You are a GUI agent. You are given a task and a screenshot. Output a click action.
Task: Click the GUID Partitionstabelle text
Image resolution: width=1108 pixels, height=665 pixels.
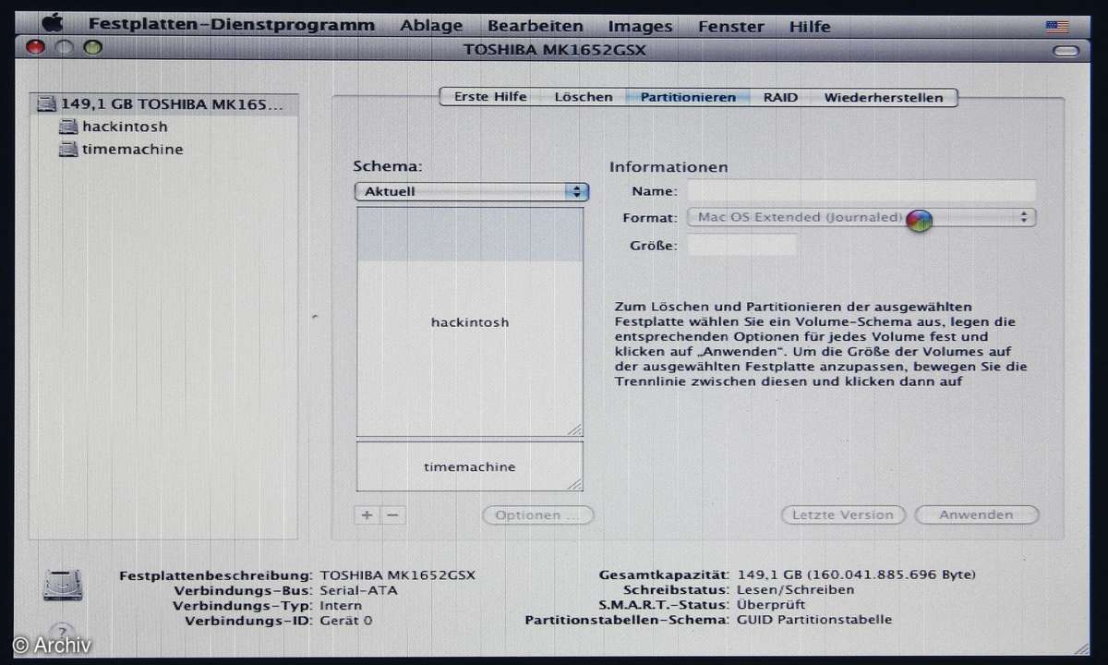click(814, 620)
